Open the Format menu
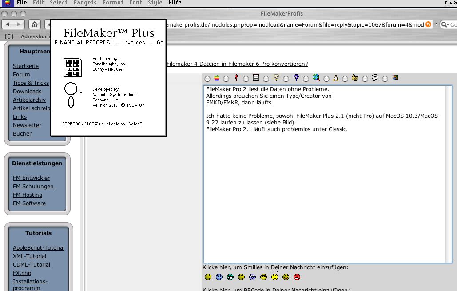This screenshot has height=291, width=457. pos(113,3)
